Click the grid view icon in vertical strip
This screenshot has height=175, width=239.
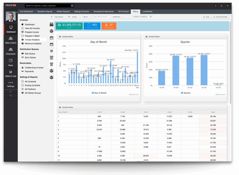point(51,51)
